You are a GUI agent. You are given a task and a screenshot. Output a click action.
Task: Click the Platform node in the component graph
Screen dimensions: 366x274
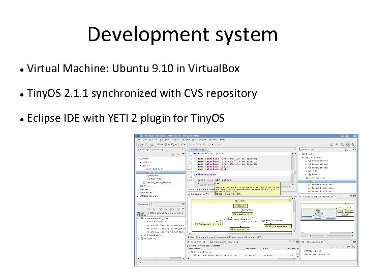click(240, 229)
